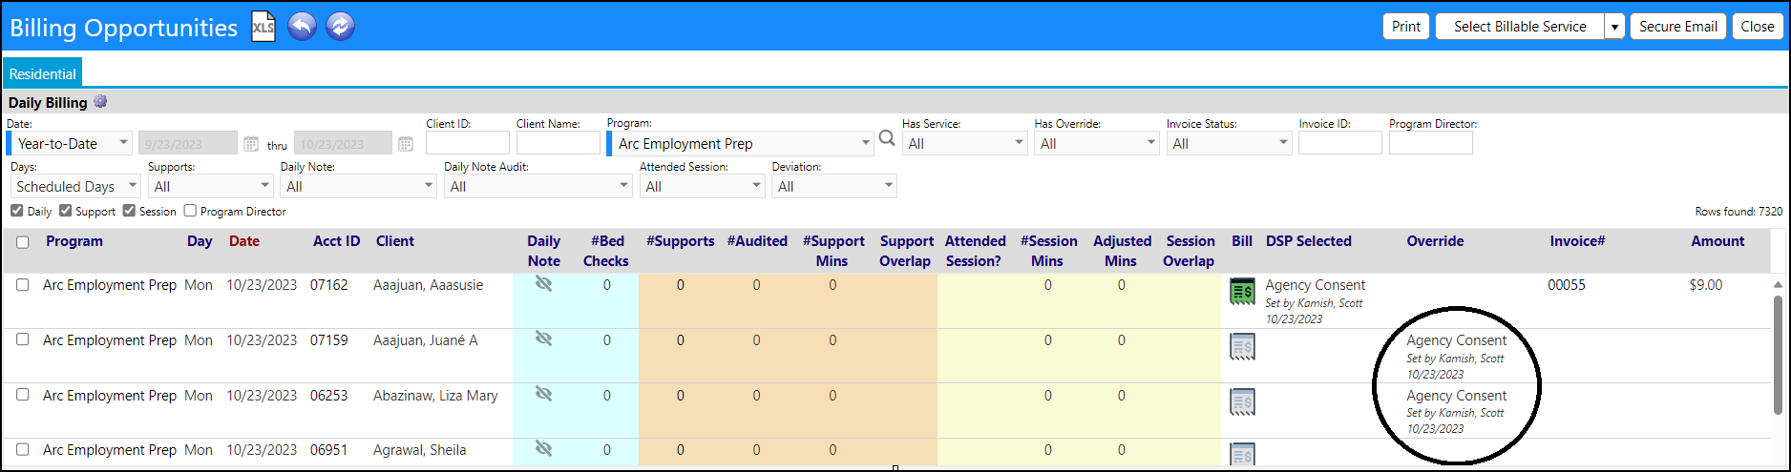
Task: Open the Date range Year-to-Date dropdown
Action: click(x=69, y=143)
